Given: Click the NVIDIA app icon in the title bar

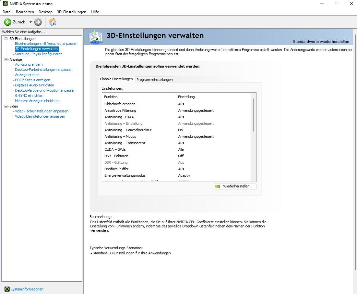Looking at the screenshot, I should click(x=5, y=4).
